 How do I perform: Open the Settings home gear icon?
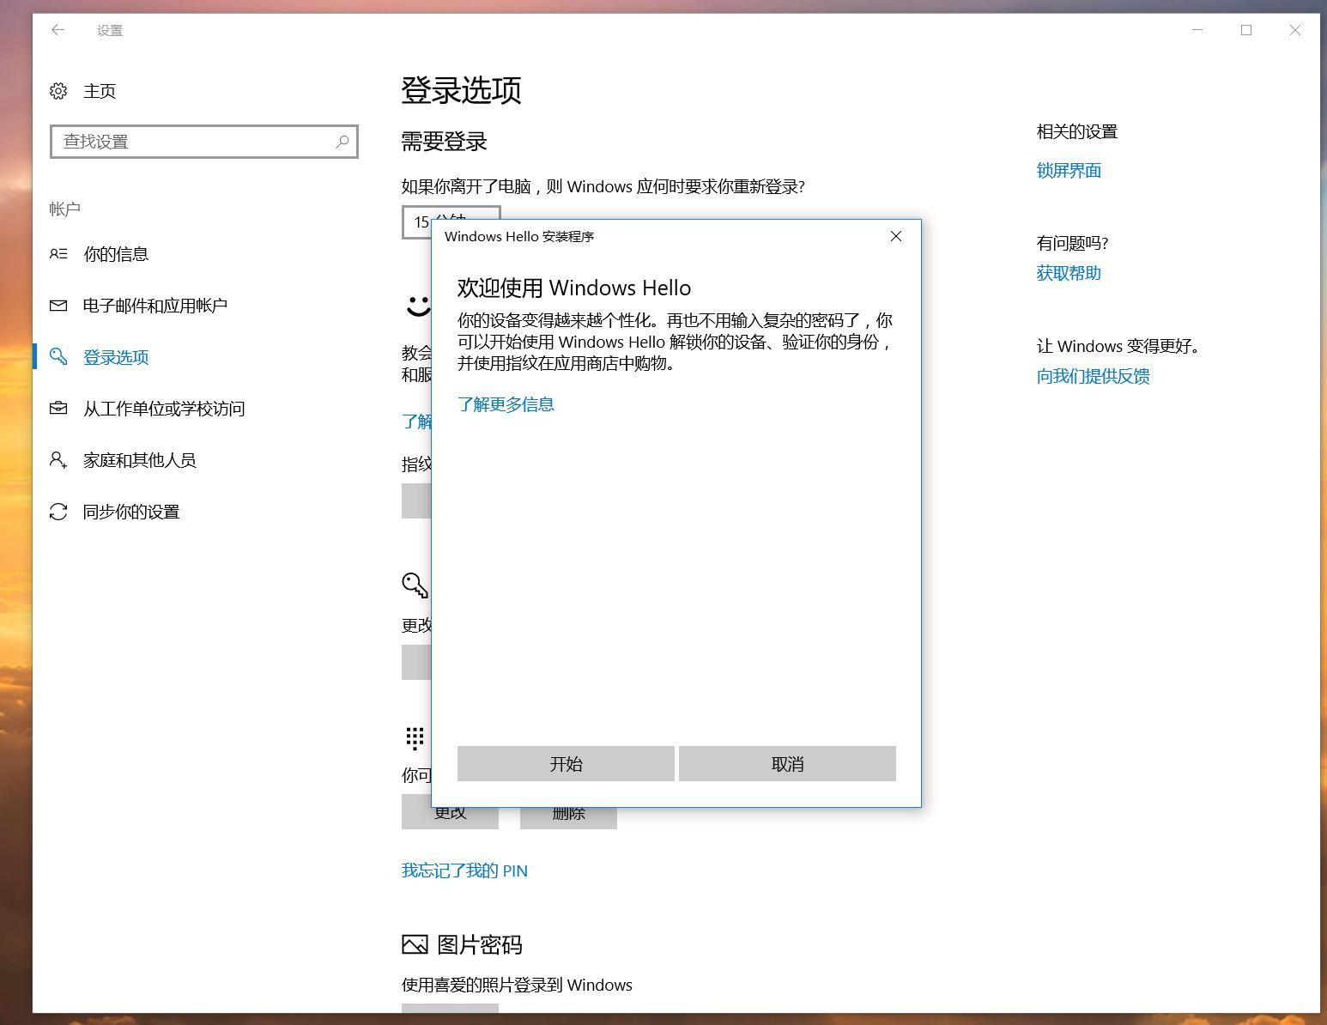[58, 90]
